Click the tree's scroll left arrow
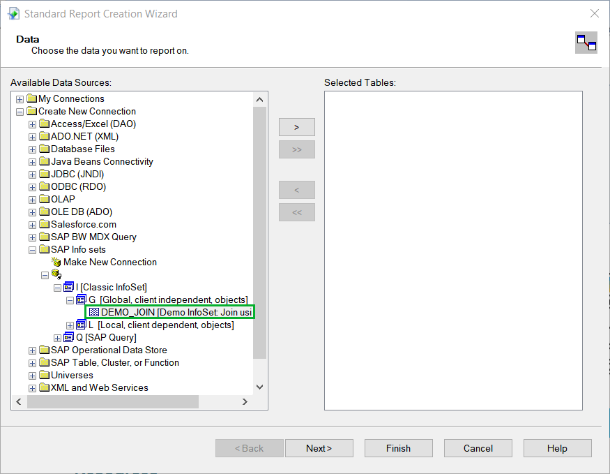Image resolution: width=610 pixels, height=474 pixels. (x=19, y=401)
